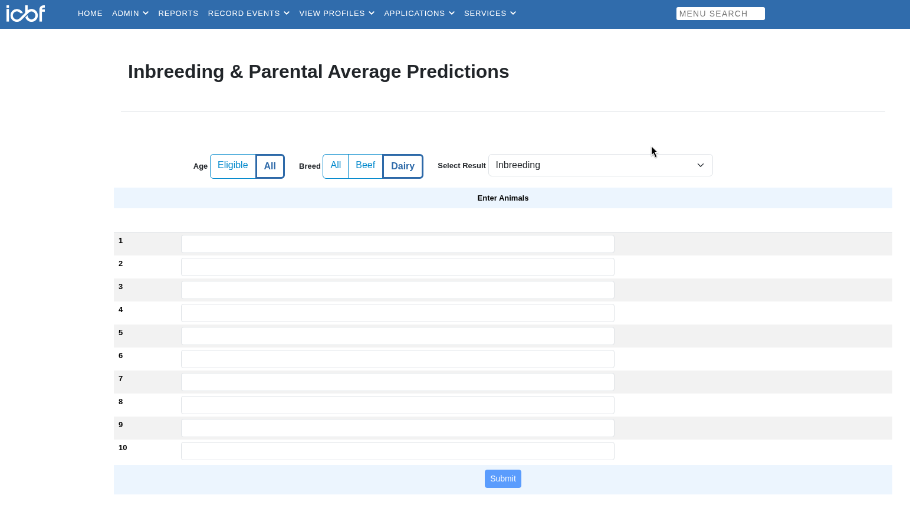Click the 'Inbreeding & Parental Average Predictions' heading
Viewport: 910px width, 508px height.
pyautogui.click(x=318, y=71)
